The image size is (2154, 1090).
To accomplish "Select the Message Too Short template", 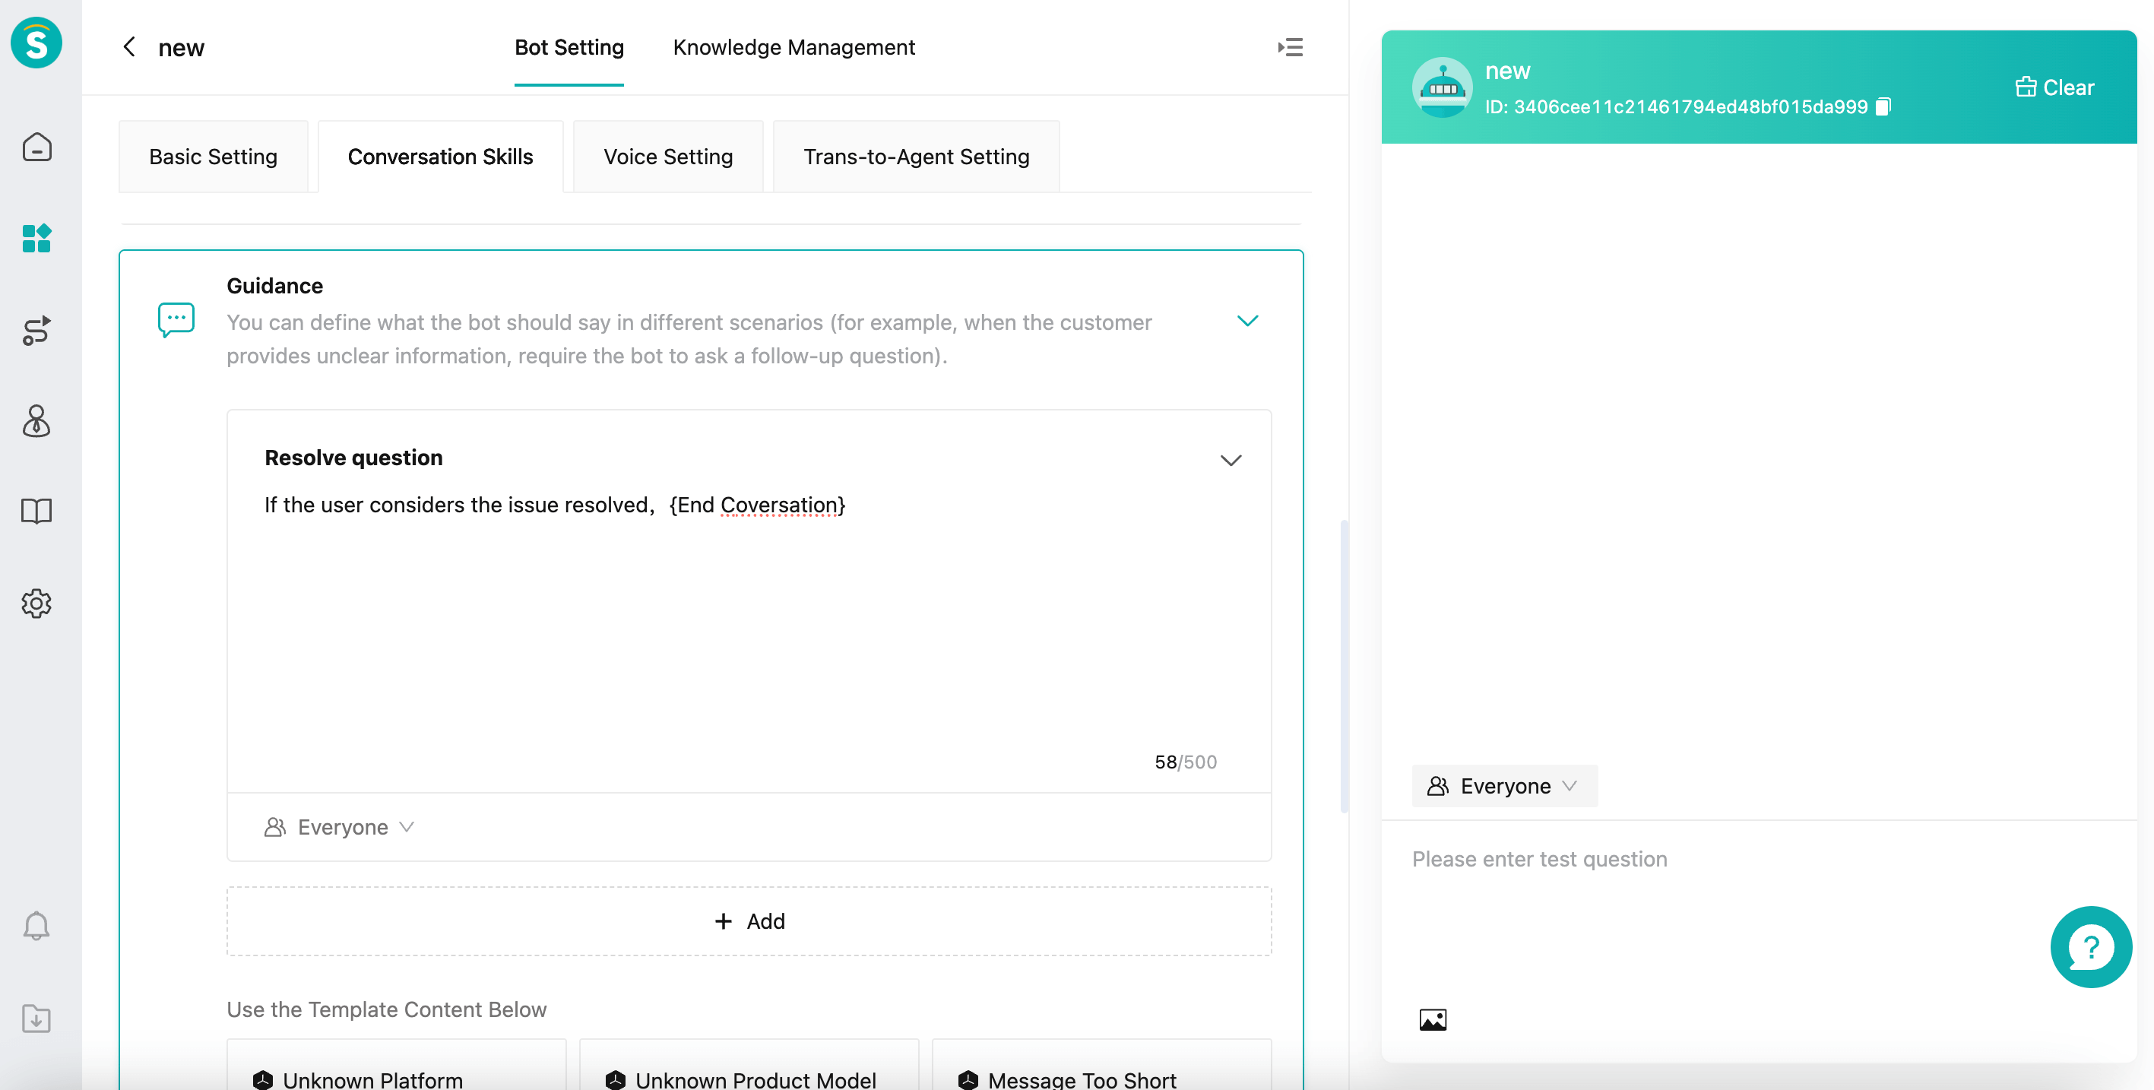I will 1102,1065.
